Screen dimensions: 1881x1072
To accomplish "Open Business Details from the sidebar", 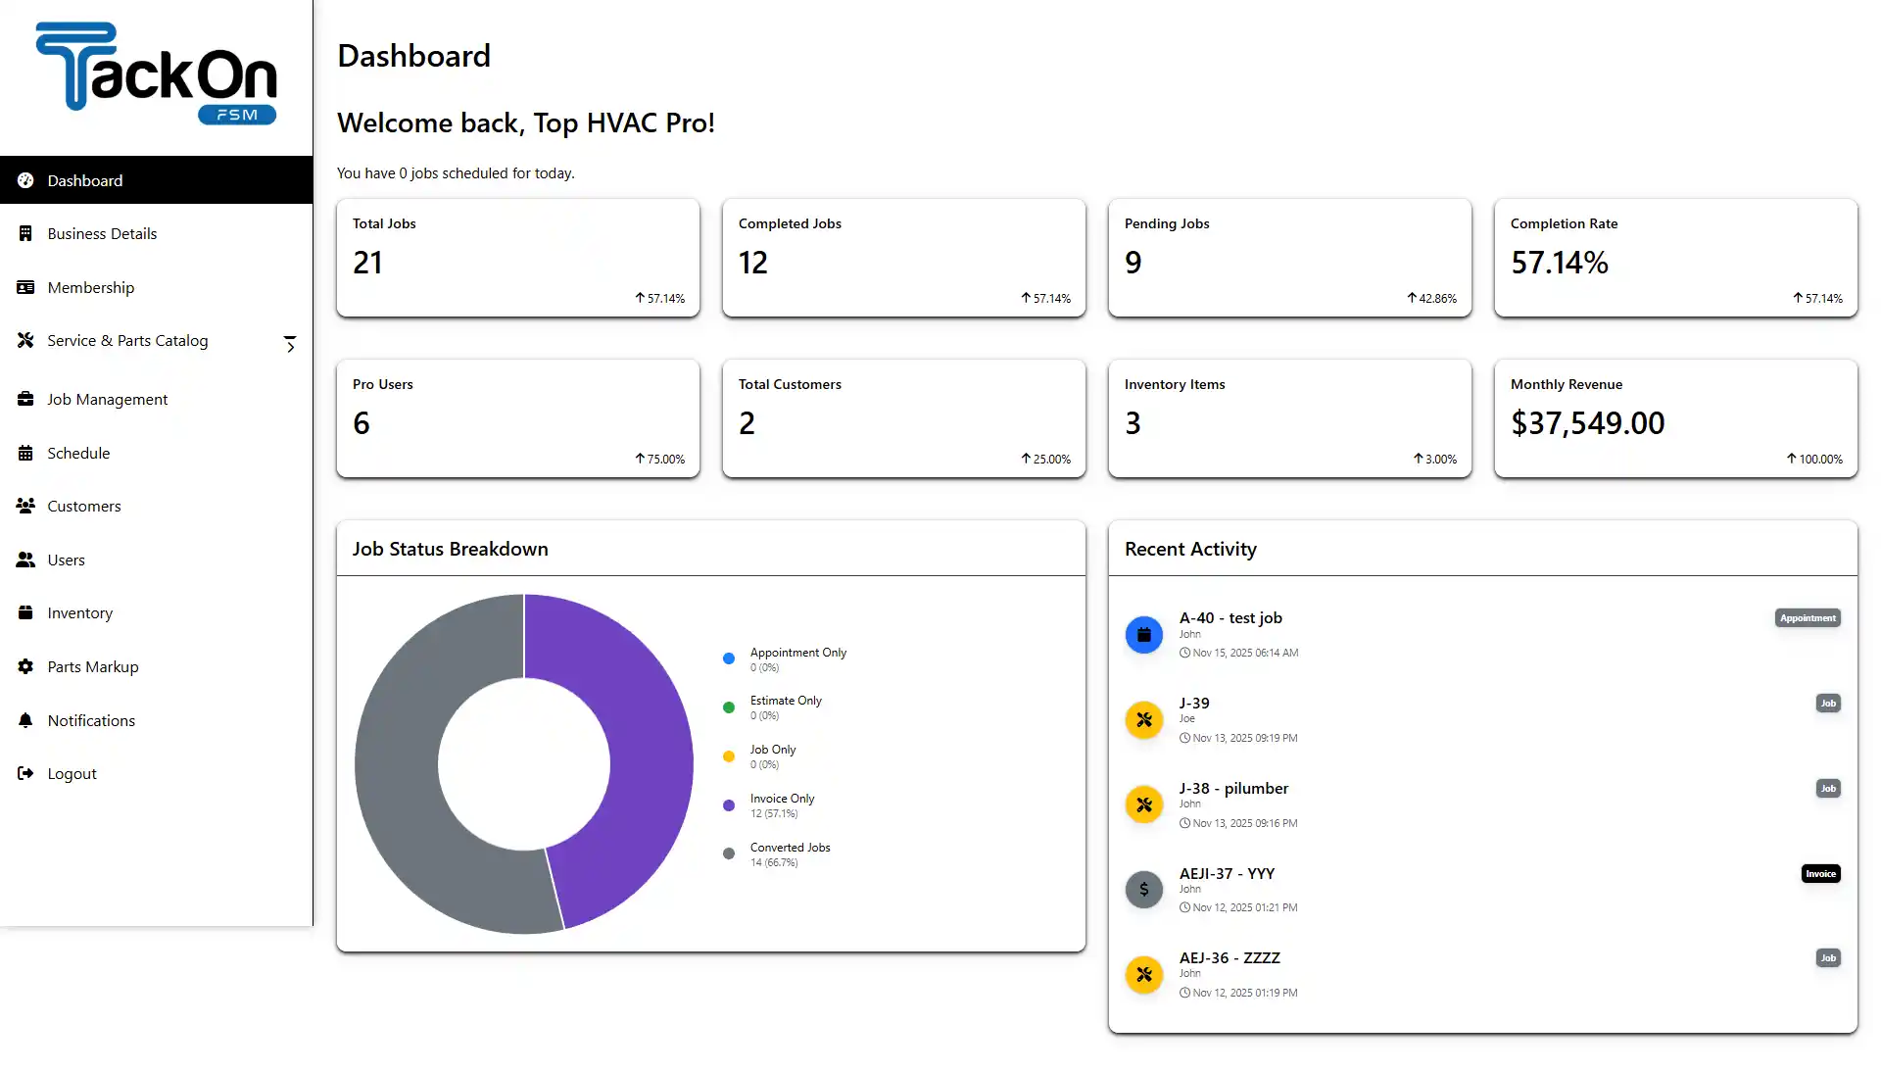I will pyautogui.click(x=102, y=232).
